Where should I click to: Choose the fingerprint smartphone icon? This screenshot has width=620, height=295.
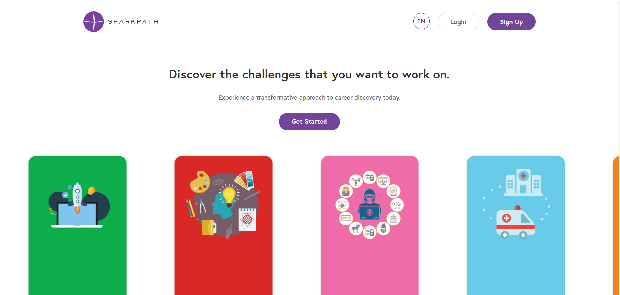click(x=393, y=191)
